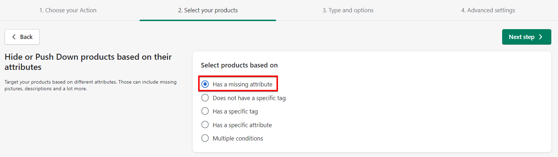Image resolution: width=558 pixels, height=157 pixels.
Task: Click the left chevron icon in Back button
Action: pos(14,37)
